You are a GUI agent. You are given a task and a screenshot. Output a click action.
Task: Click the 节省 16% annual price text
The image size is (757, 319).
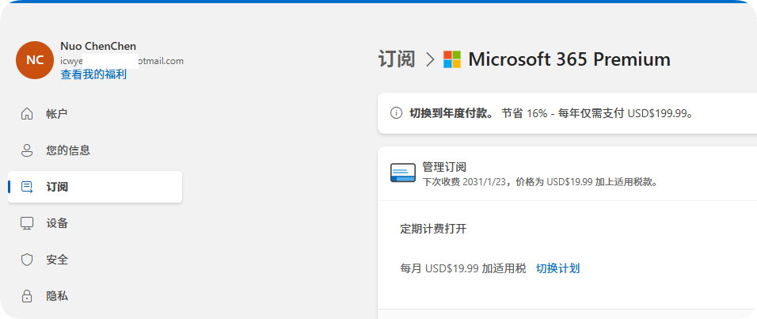coord(598,113)
